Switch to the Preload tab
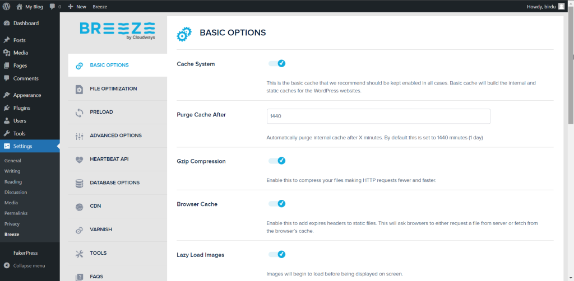Screen dimensions: 574x281 tap(118, 112)
